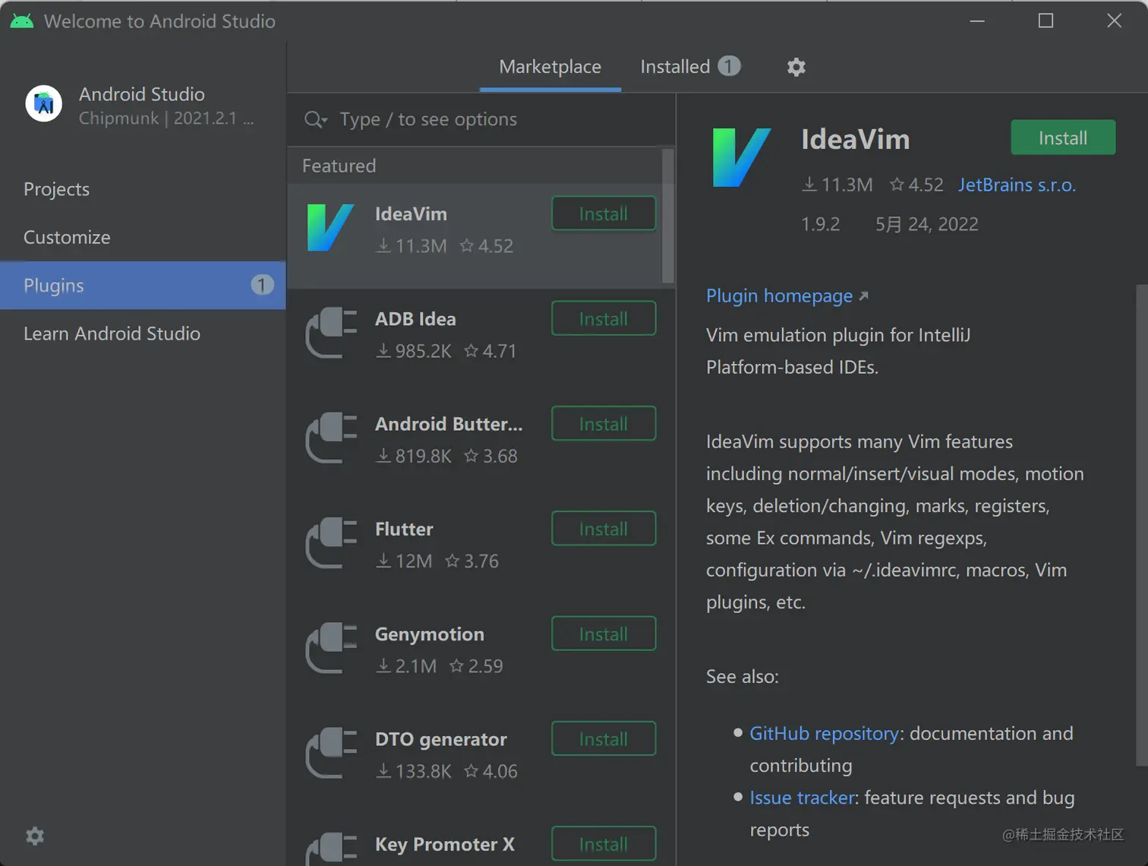Click the 5月 24, 2022 release date
1148x866 pixels.
(927, 224)
